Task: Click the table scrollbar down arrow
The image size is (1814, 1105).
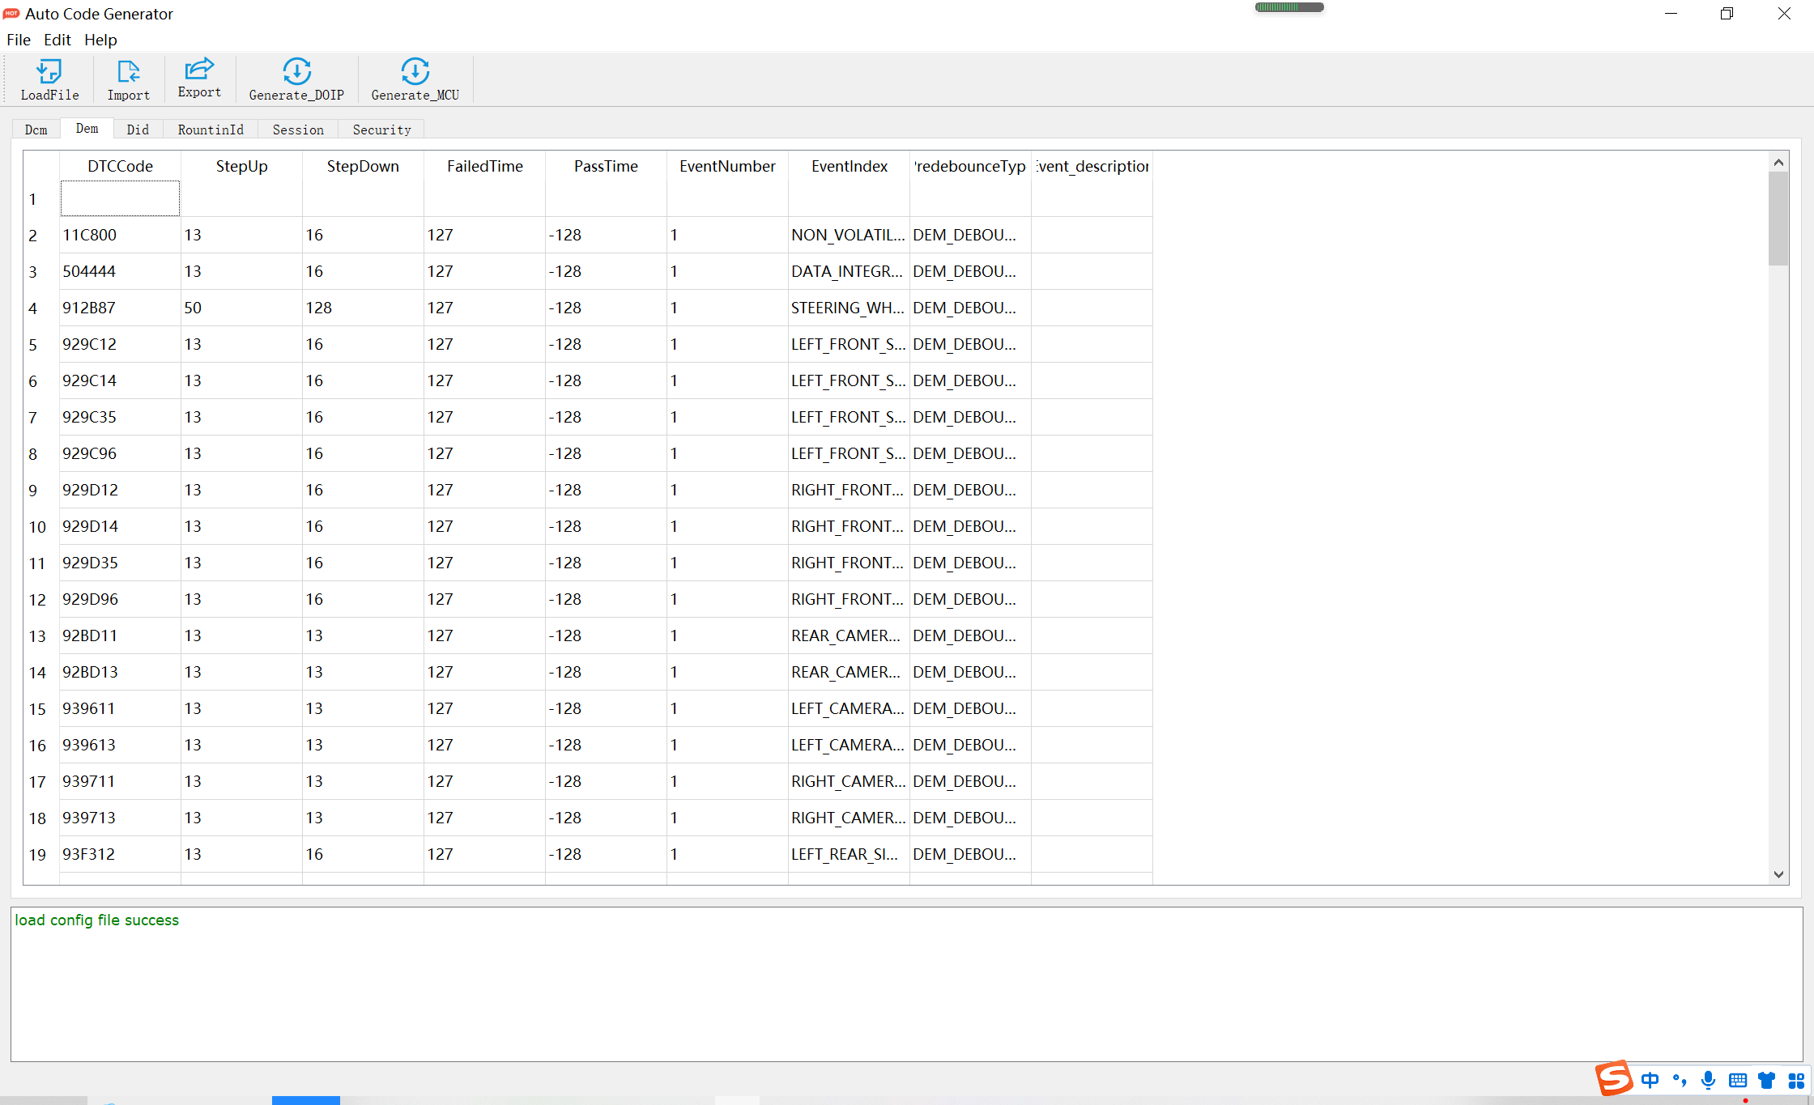Action: 1778,874
